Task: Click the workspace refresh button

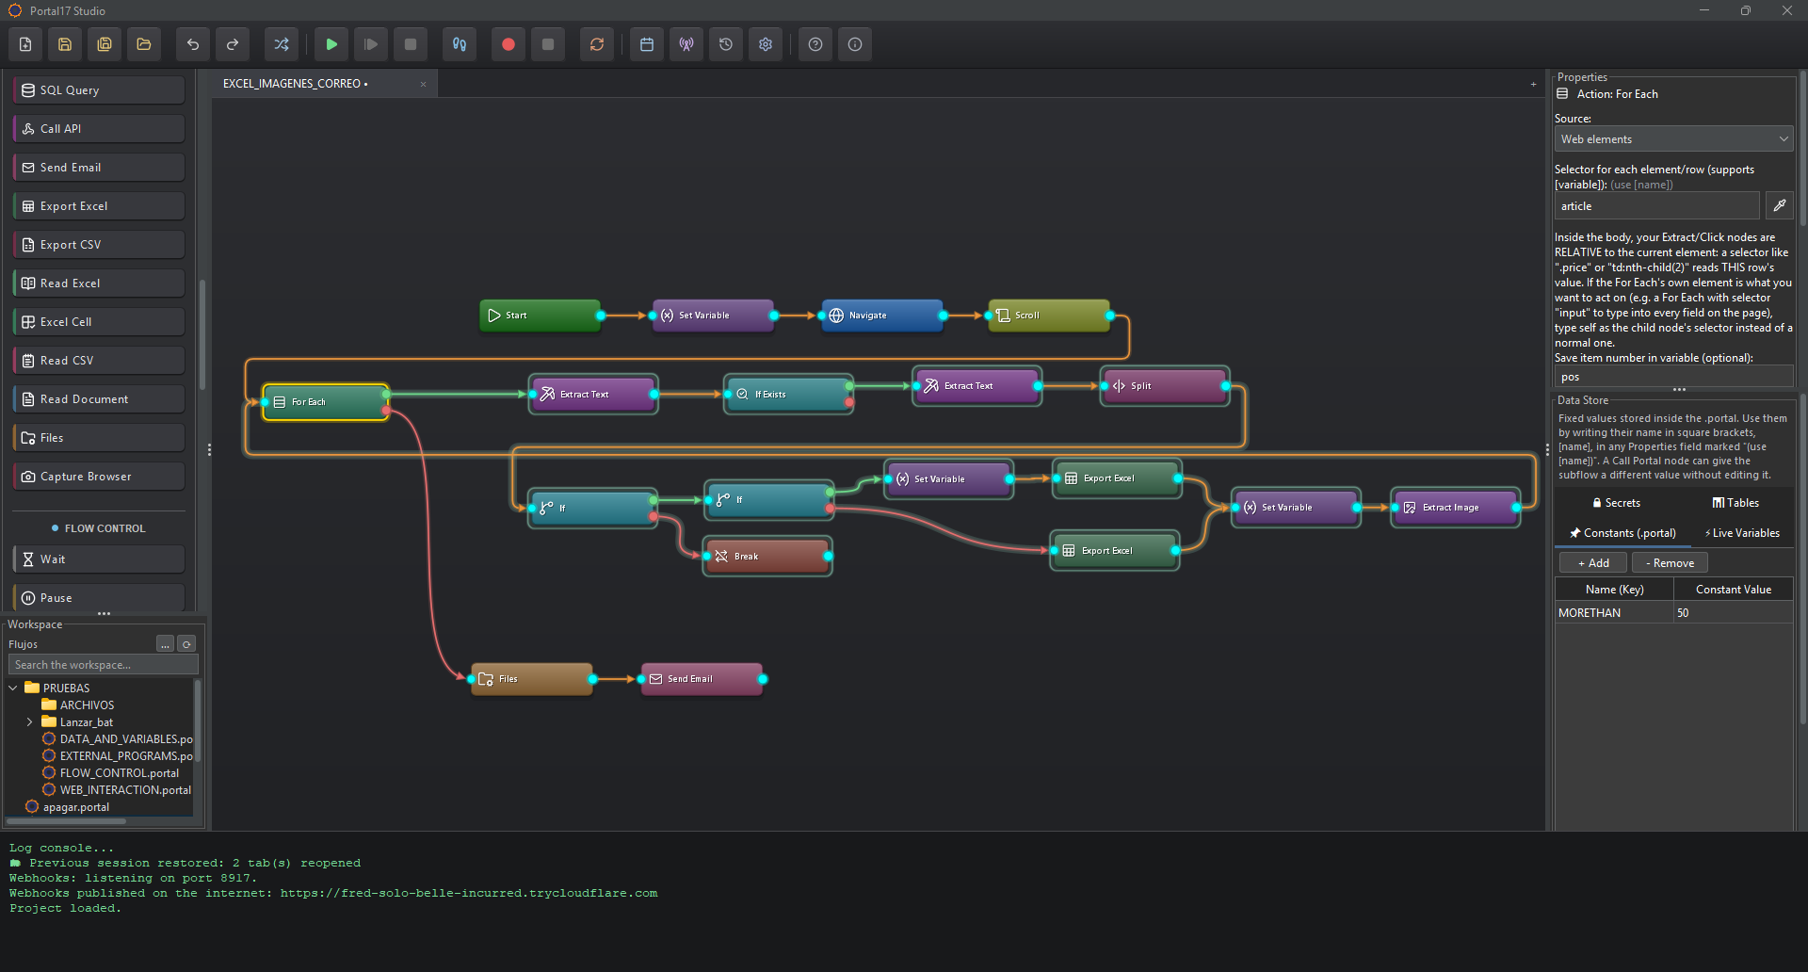Action: 186,644
